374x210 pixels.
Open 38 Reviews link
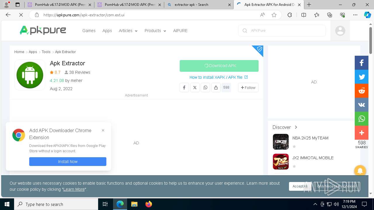(77, 72)
